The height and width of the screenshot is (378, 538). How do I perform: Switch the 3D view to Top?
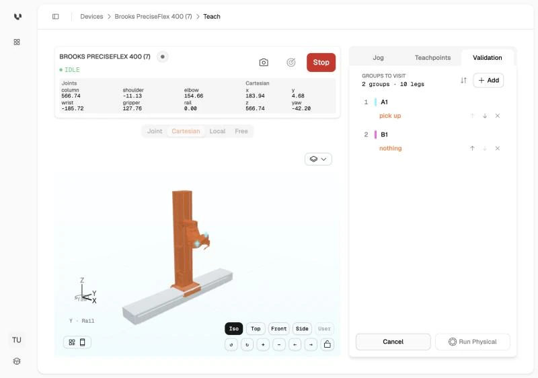click(x=256, y=329)
